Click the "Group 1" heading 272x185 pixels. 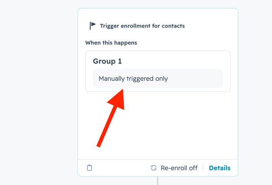107,61
